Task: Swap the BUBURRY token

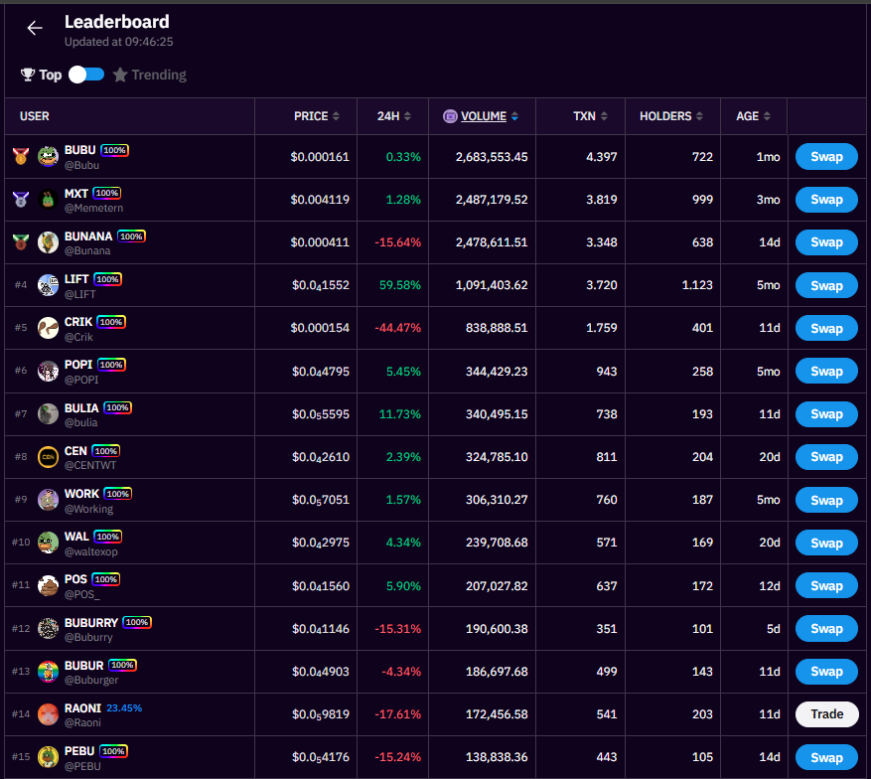Action: click(826, 628)
